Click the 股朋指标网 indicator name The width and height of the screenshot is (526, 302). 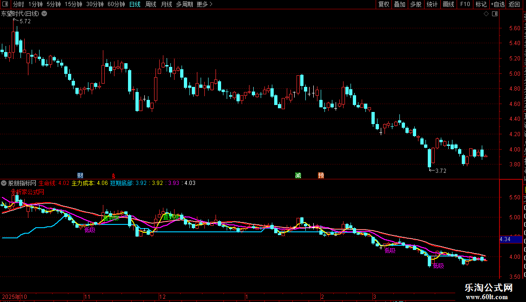coord(22,183)
